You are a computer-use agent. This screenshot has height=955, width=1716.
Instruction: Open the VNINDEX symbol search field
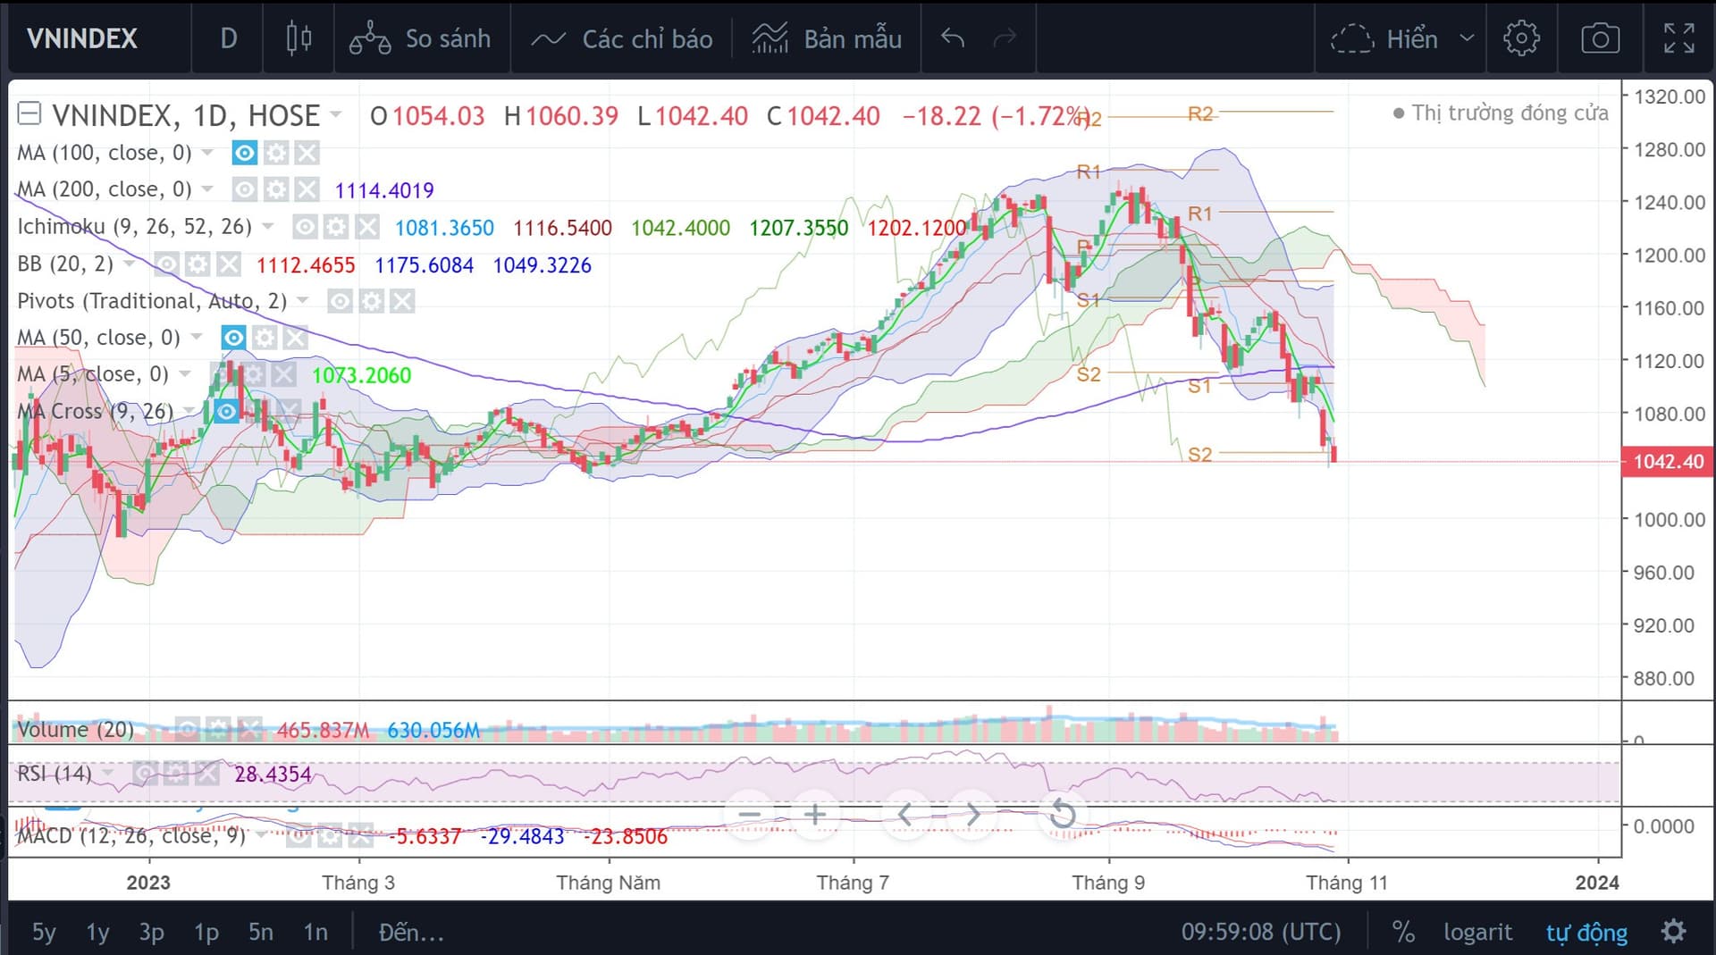[x=82, y=38]
